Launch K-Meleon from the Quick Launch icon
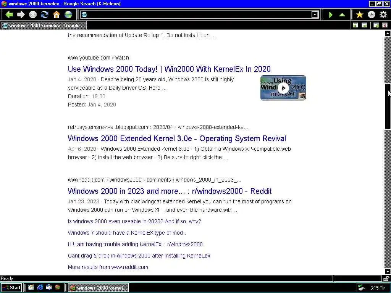The height and width of the screenshot is (293, 391). click(58, 288)
